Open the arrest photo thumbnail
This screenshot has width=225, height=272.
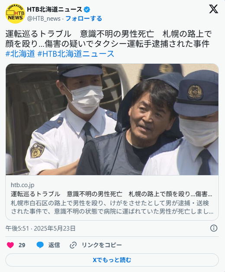tap(112, 120)
